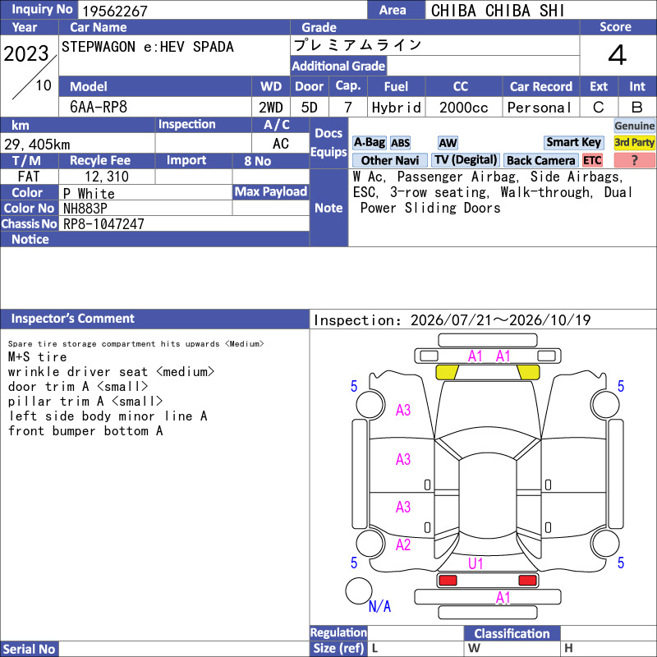
Task: Click the Size (ref) label
Action: pos(338,648)
